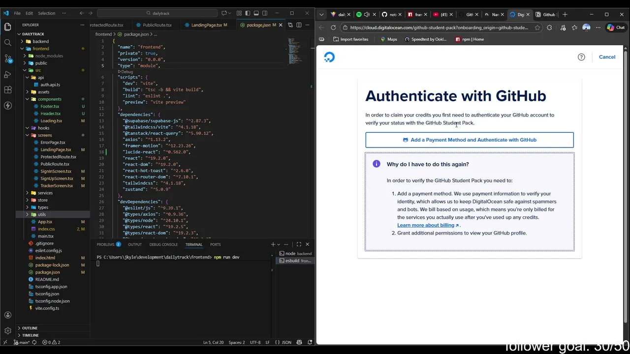Viewport: 630px width, 354px height.
Task: Click the synchronize changes icon in status bar
Action: (35, 342)
